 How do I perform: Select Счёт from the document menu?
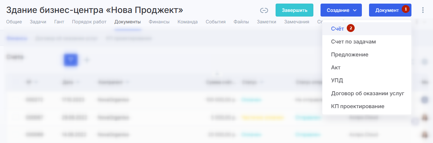[338, 28]
